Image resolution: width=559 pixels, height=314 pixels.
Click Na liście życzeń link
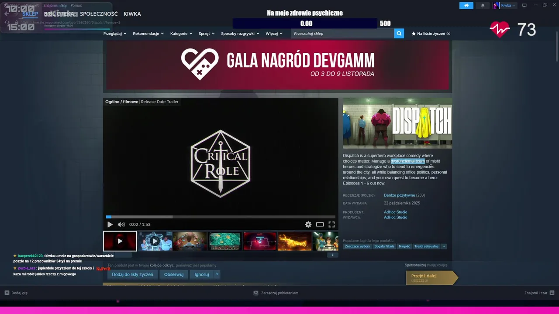pyautogui.click(x=431, y=34)
